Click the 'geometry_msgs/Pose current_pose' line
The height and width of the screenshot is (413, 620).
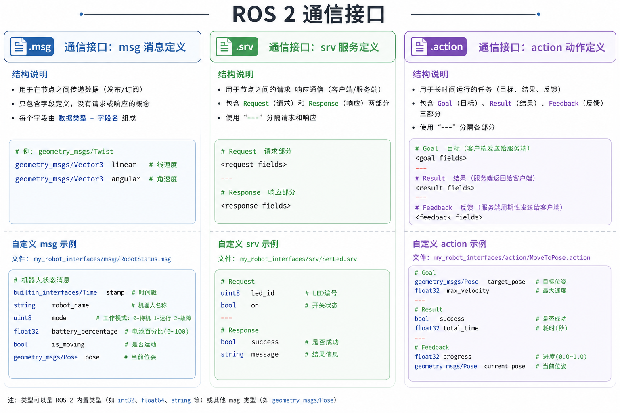click(x=490, y=367)
